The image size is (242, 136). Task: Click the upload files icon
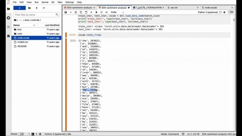pos(37,8)
